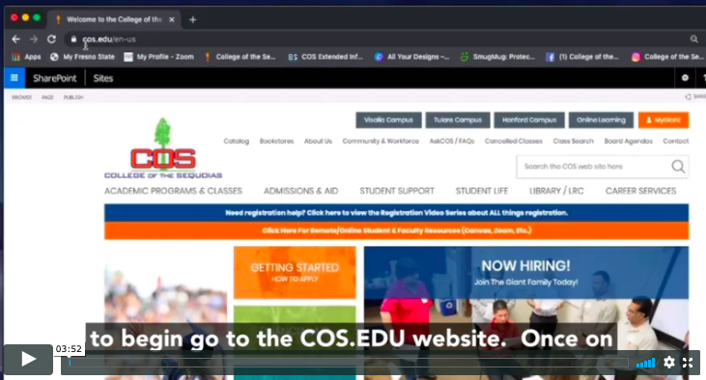
Task: Click the Visalia Campus button
Action: (388, 120)
